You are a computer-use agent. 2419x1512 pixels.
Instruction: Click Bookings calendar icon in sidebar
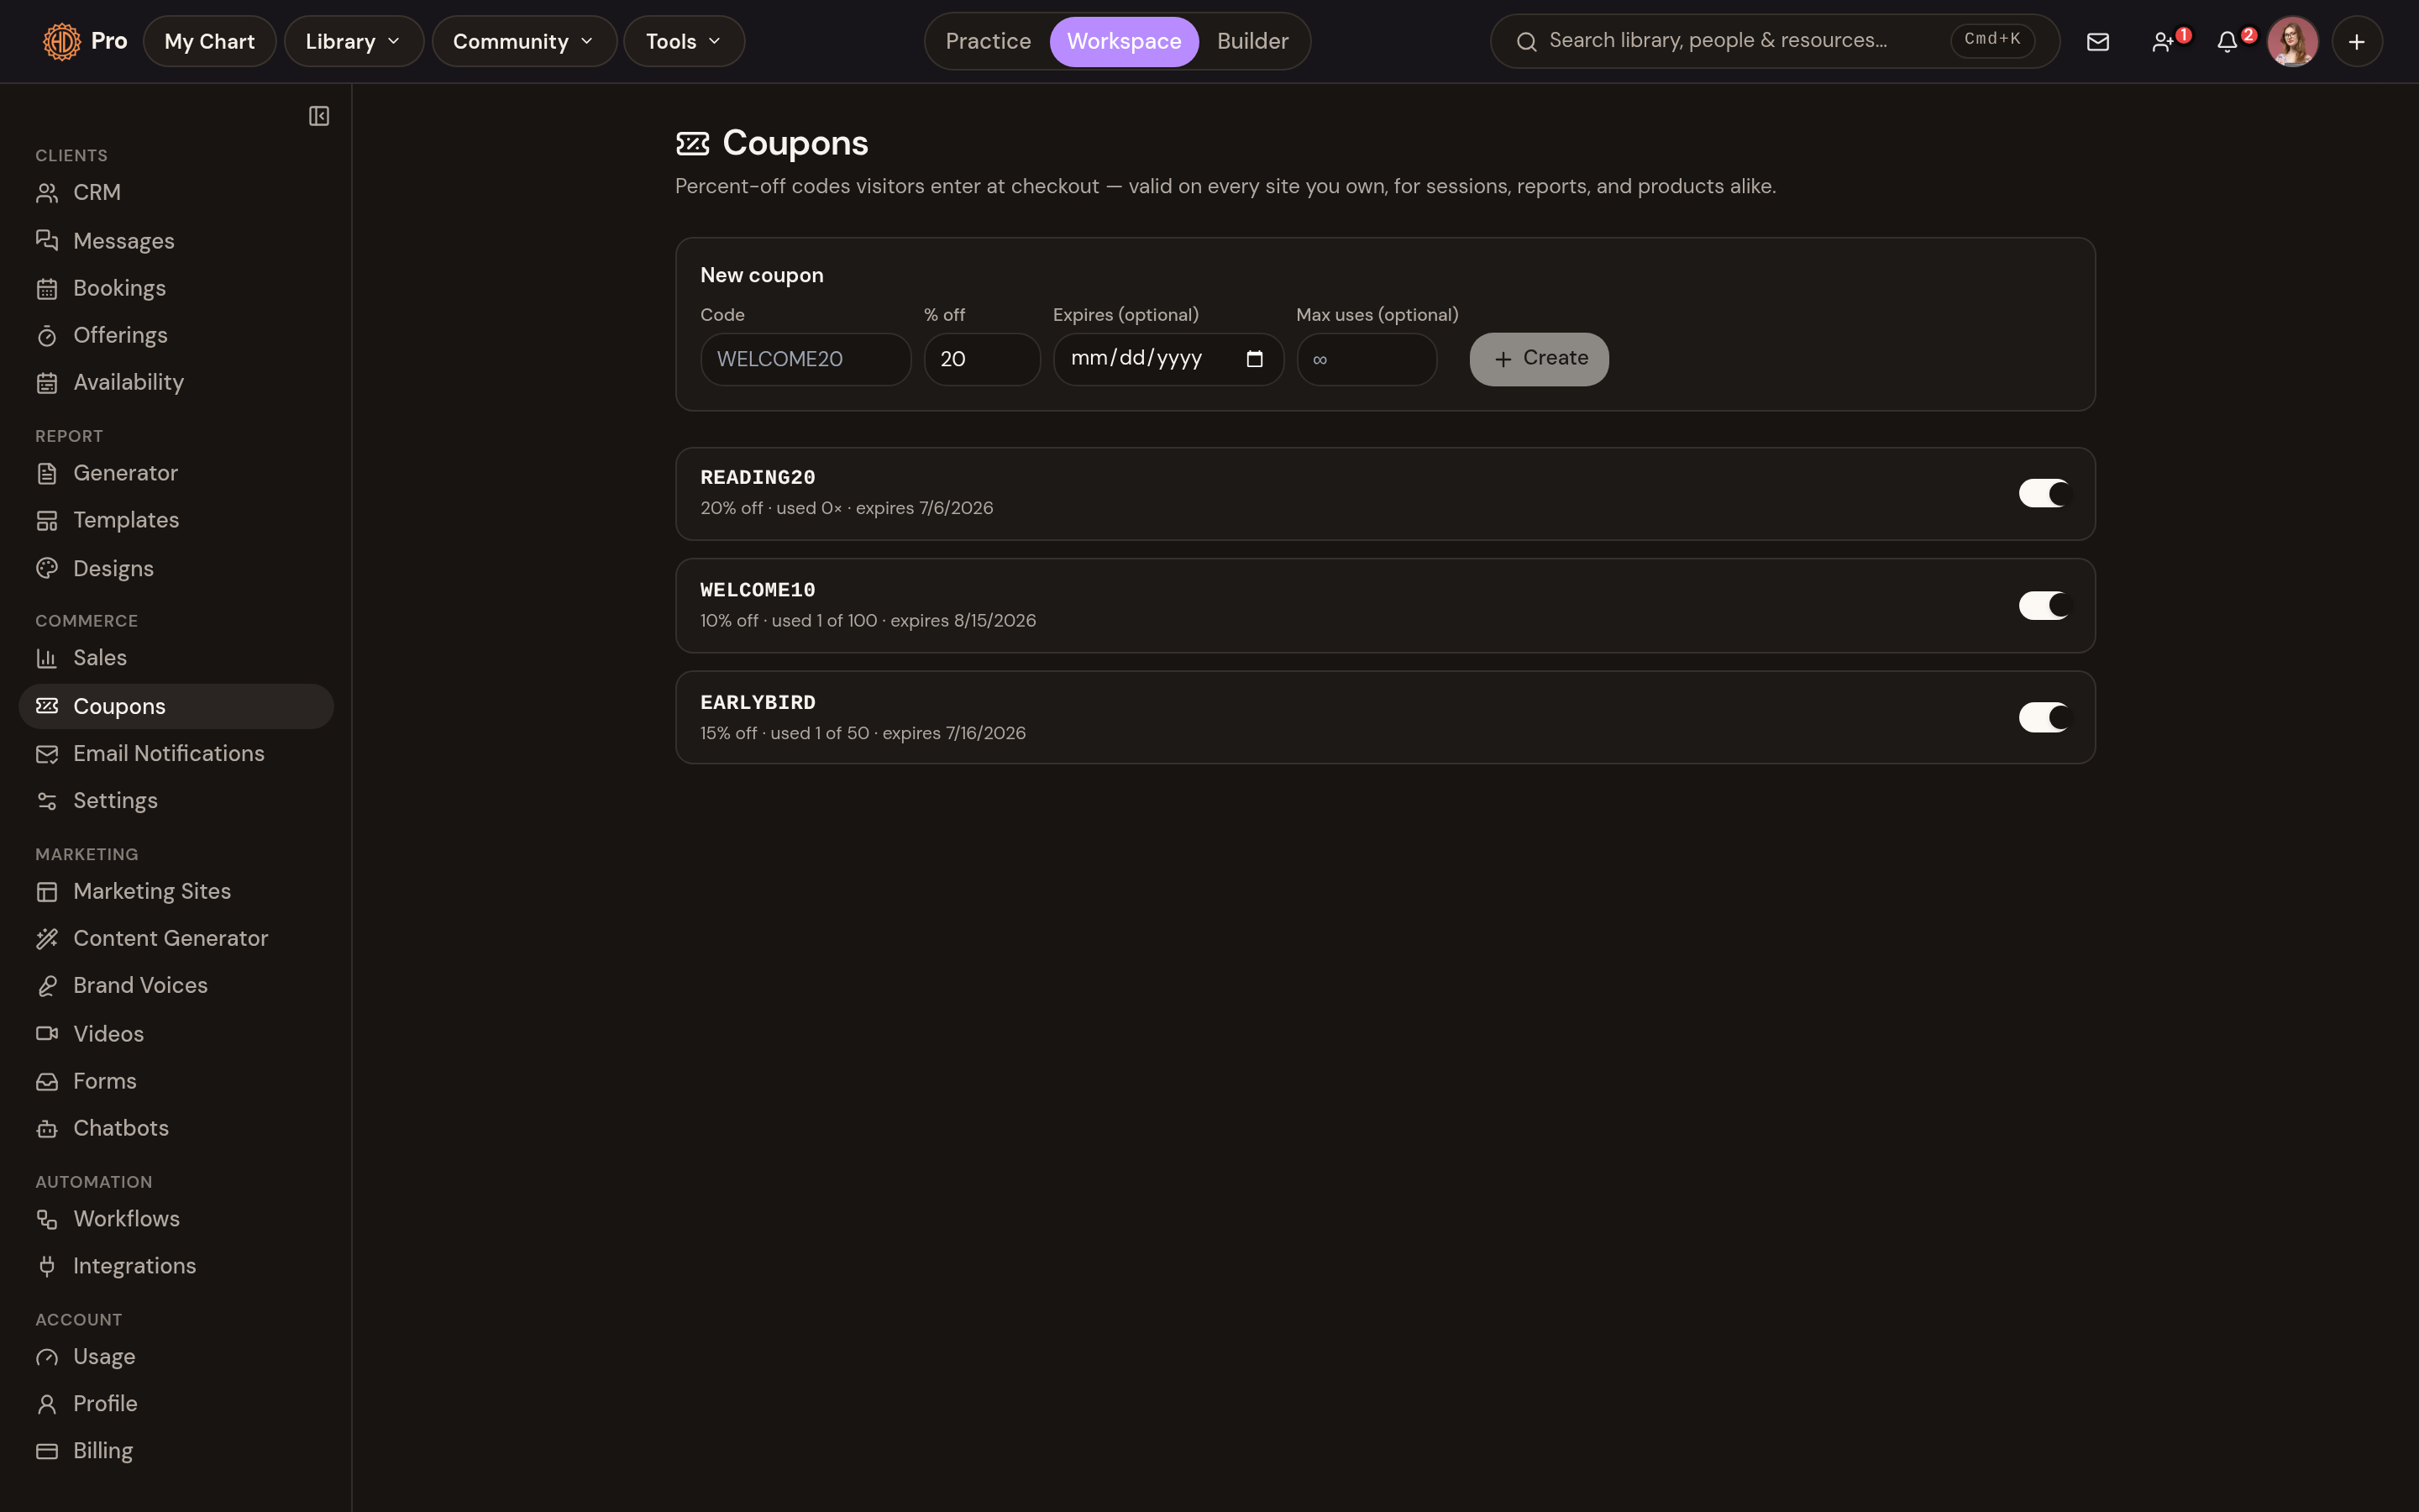pyautogui.click(x=47, y=289)
